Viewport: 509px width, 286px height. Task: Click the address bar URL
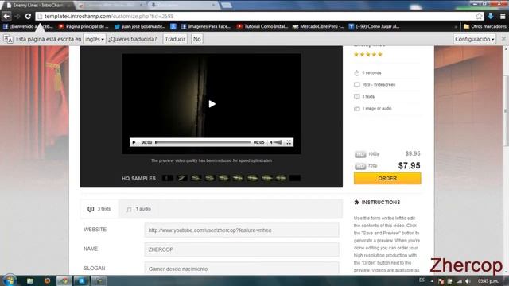click(x=109, y=16)
